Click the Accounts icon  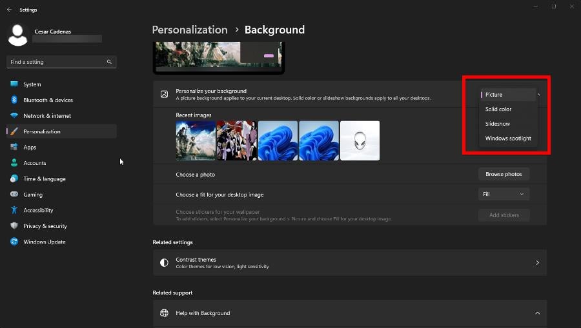[14, 163]
